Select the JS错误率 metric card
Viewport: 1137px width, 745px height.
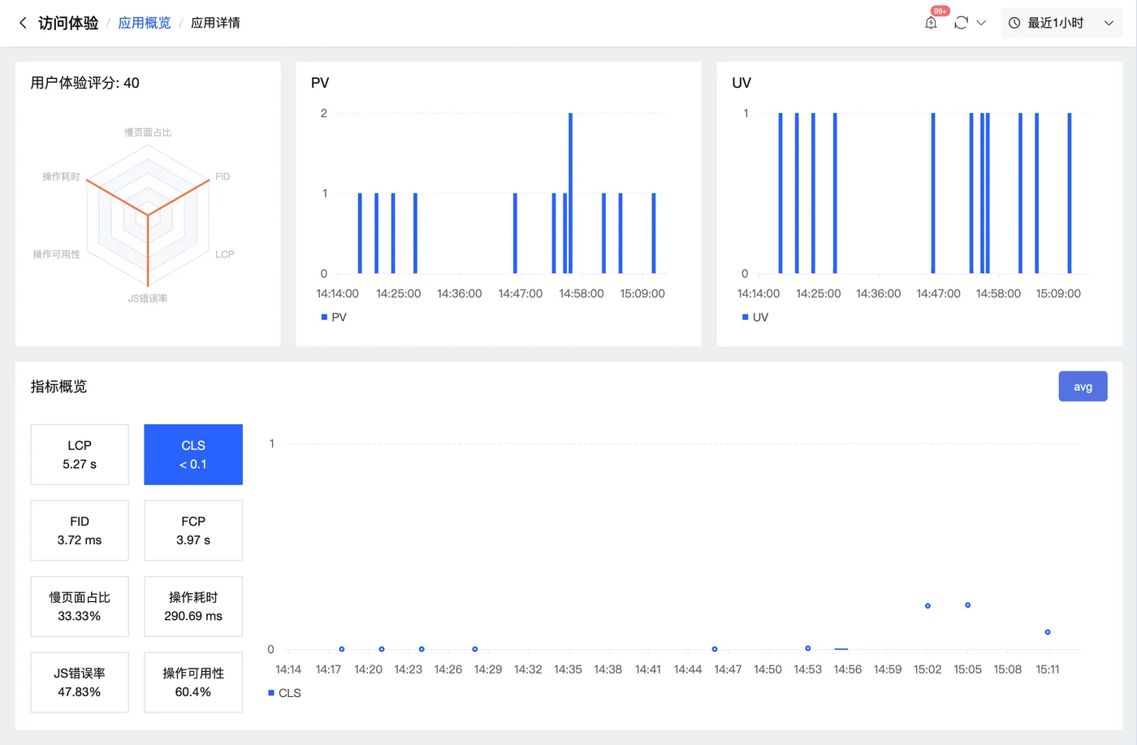pyautogui.click(x=80, y=682)
